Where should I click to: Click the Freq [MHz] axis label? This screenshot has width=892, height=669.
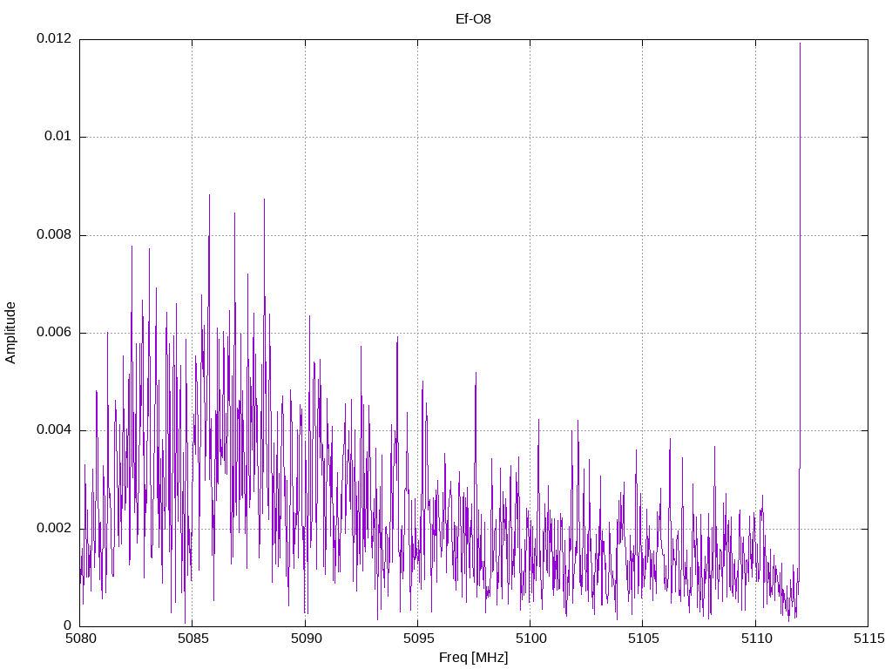473,658
